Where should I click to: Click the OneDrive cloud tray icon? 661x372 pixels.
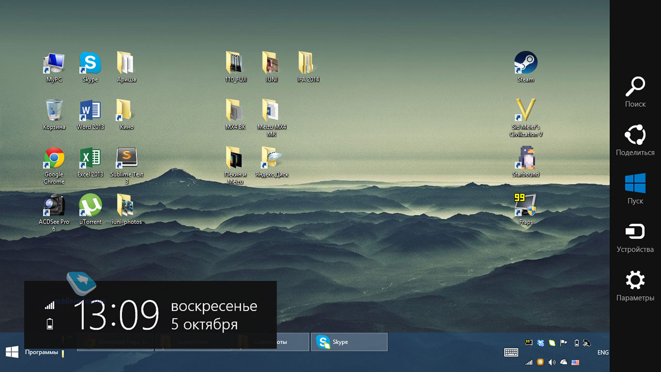(x=564, y=362)
